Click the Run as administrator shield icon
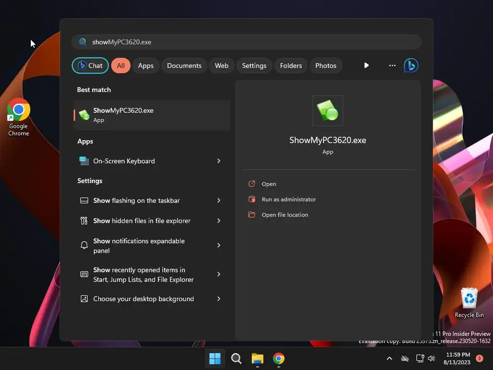The image size is (493, 370). (252, 199)
